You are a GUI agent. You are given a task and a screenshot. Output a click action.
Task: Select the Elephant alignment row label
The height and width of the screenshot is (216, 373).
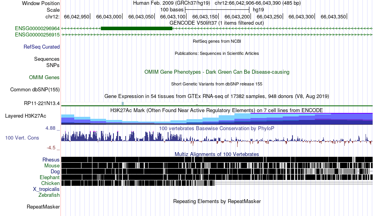50,178
